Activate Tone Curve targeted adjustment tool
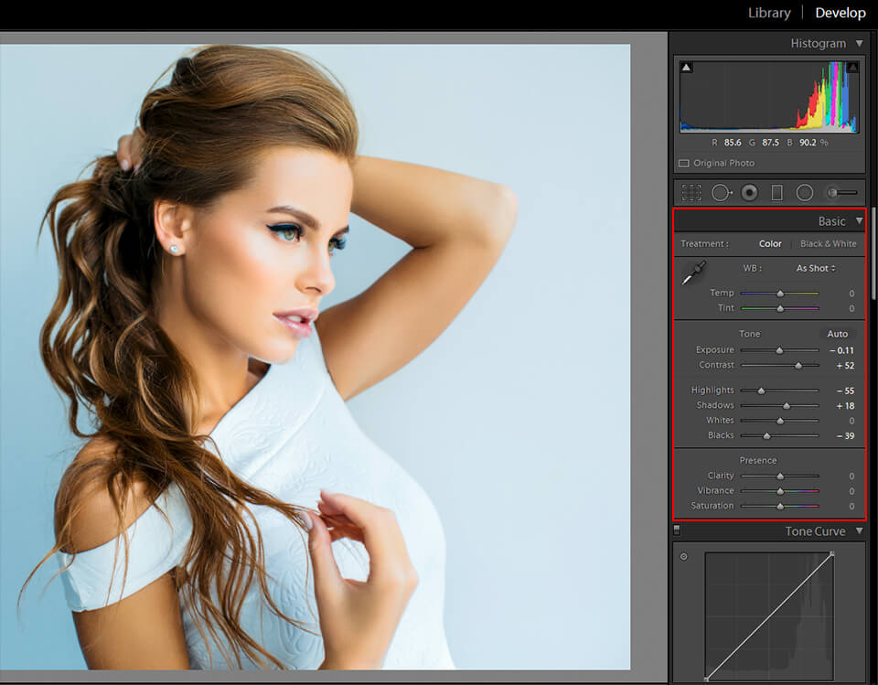Viewport: 878px width, 685px height. point(683,556)
